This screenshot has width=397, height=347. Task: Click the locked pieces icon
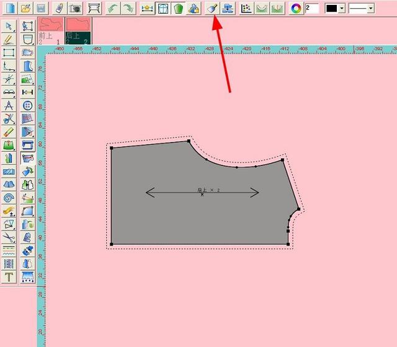point(194,8)
